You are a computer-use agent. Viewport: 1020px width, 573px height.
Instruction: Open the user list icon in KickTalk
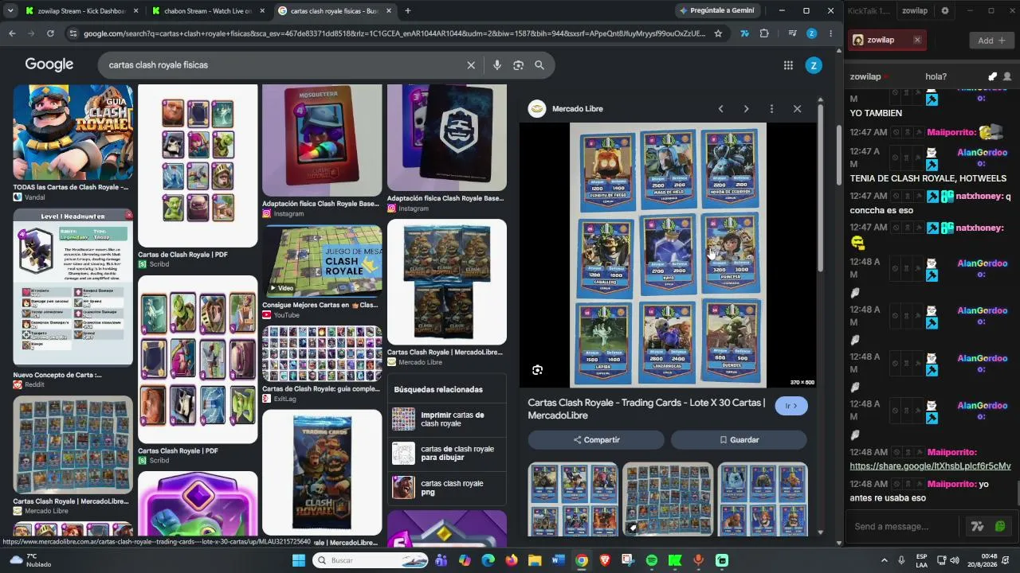coord(1007,76)
